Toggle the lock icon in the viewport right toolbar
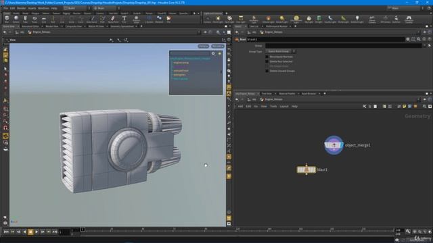 (x=229, y=59)
